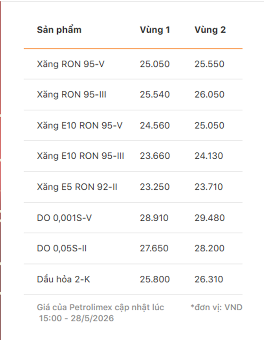Click price 25.050 for RON 95-V Vùng 1
This screenshot has width=264, height=340.
pyautogui.click(x=155, y=64)
